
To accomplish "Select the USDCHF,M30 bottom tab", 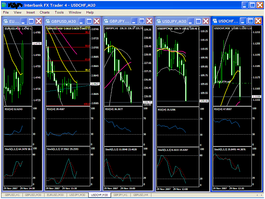I will point(99,195).
